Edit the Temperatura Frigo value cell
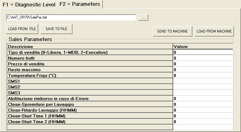The image size is (241, 132). tap(203, 75)
